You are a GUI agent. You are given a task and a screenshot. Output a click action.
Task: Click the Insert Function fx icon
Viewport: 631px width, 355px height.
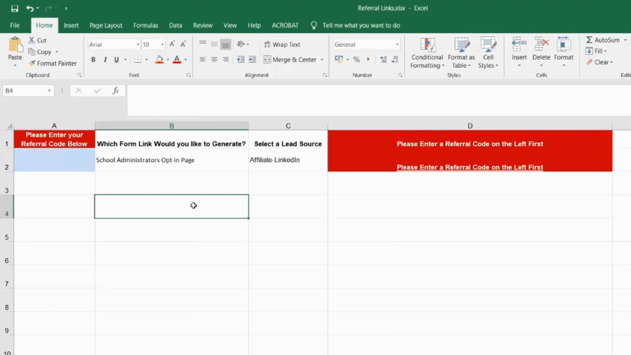[115, 91]
